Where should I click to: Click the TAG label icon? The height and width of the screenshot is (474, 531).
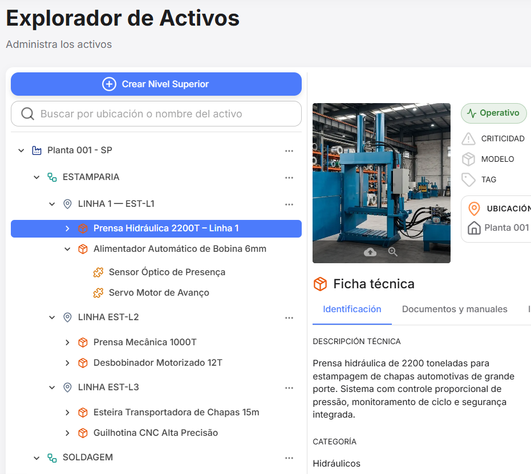coord(468,179)
